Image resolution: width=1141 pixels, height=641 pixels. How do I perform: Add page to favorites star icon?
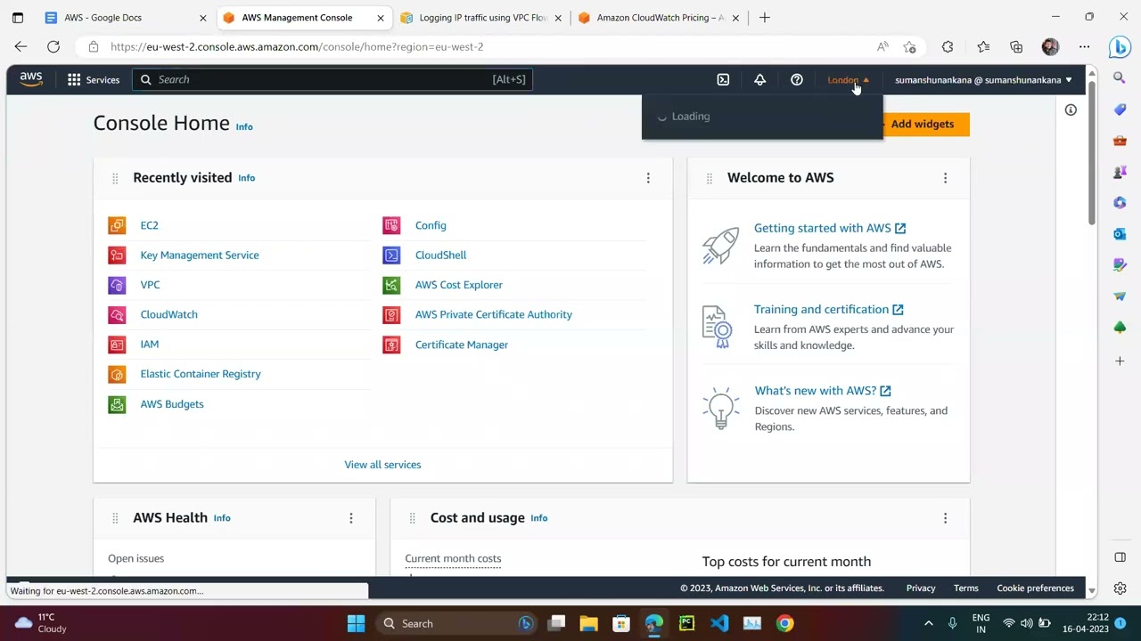tap(909, 46)
